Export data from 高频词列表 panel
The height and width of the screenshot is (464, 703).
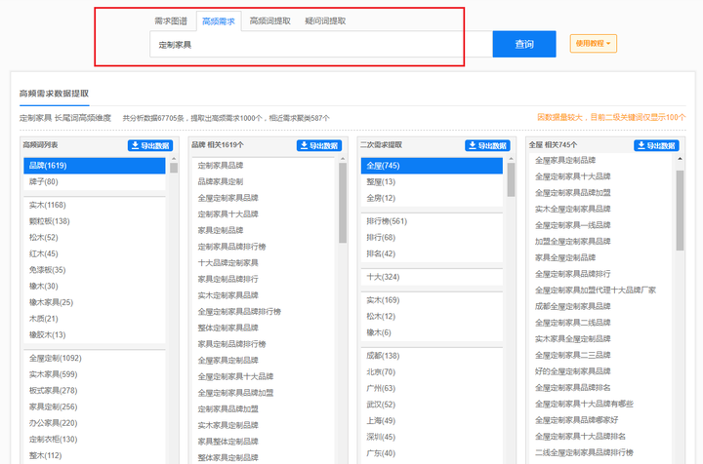150,145
